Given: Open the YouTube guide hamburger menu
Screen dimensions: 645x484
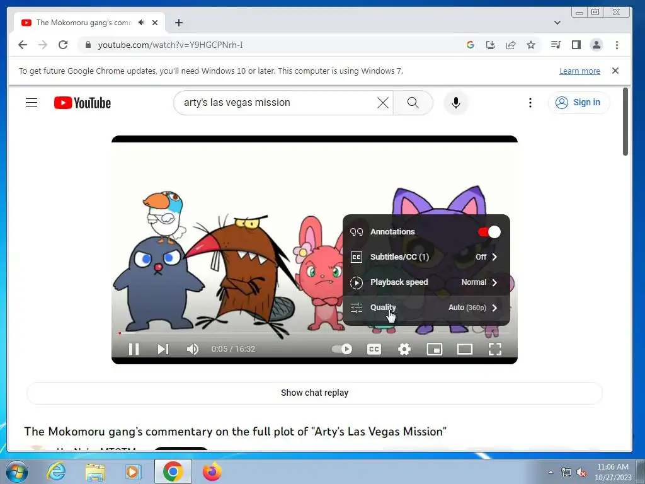Looking at the screenshot, I should point(31,103).
